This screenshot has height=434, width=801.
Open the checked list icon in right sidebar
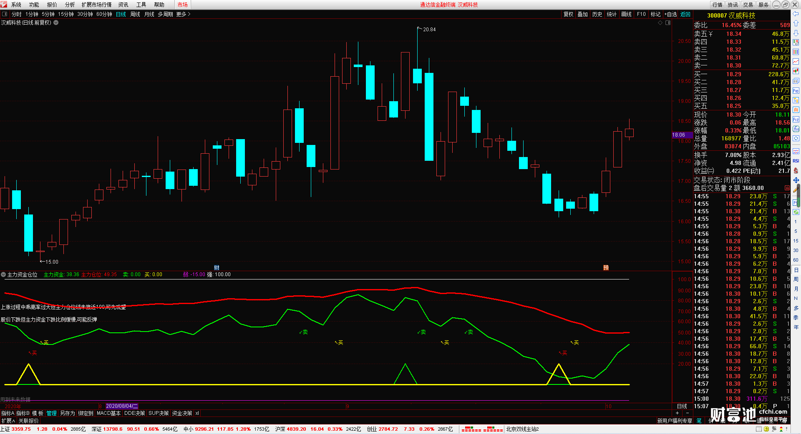796,42
